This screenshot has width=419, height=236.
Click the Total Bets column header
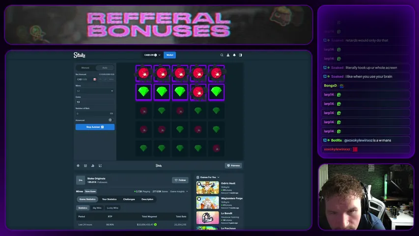[x=181, y=216]
